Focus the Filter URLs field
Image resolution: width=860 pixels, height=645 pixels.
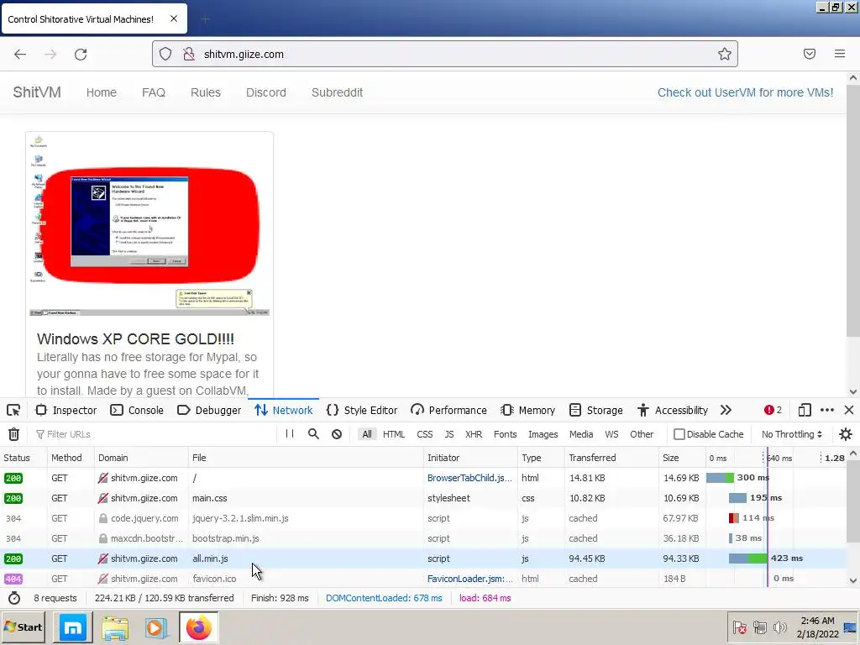point(154,434)
